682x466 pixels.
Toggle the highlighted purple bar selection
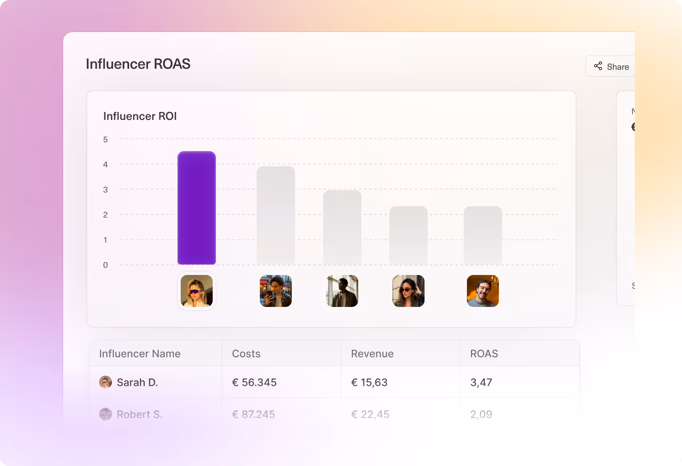pos(197,208)
